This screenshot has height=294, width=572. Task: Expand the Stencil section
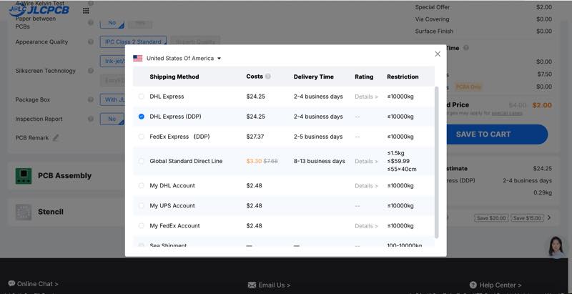tap(51, 212)
